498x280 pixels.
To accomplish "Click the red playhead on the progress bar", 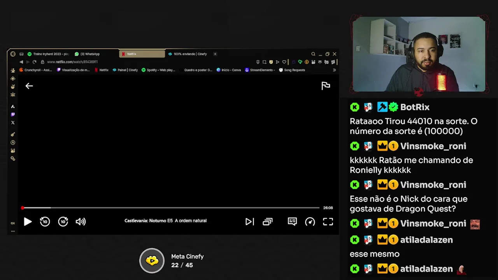I will 23,208.
